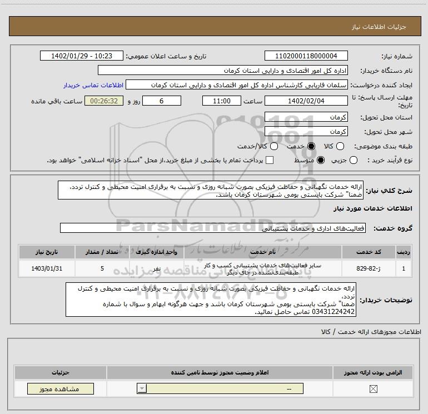Click the need date cell 1403/01/31
Image resolution: width=428 pixels, height=414 pixels.
click(47, 268)
